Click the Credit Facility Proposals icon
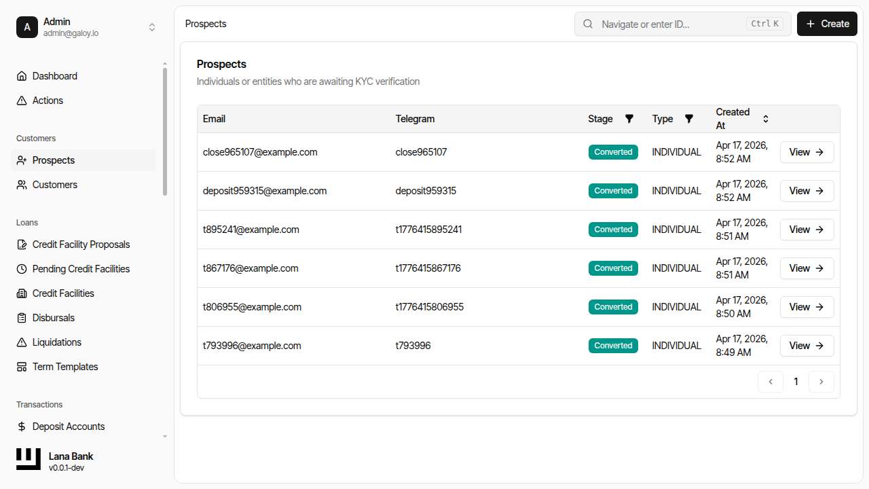Screen dimensions: 869x489 click(22, 244)
